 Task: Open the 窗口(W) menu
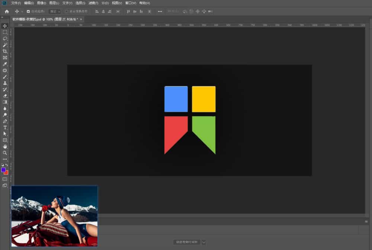(x=131, y=3)
